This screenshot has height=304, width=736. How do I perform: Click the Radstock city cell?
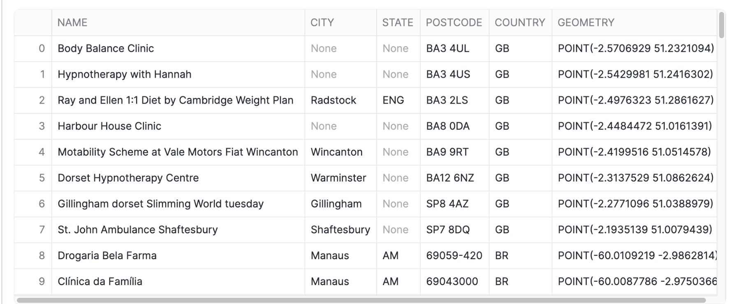coord(333,100)
